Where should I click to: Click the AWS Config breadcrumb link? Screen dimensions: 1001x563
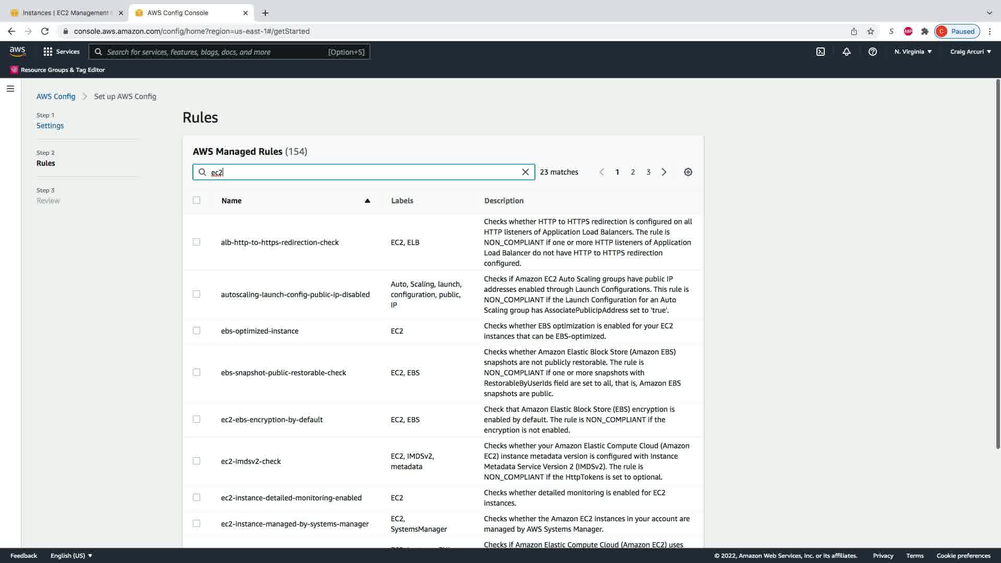point(56,96)
